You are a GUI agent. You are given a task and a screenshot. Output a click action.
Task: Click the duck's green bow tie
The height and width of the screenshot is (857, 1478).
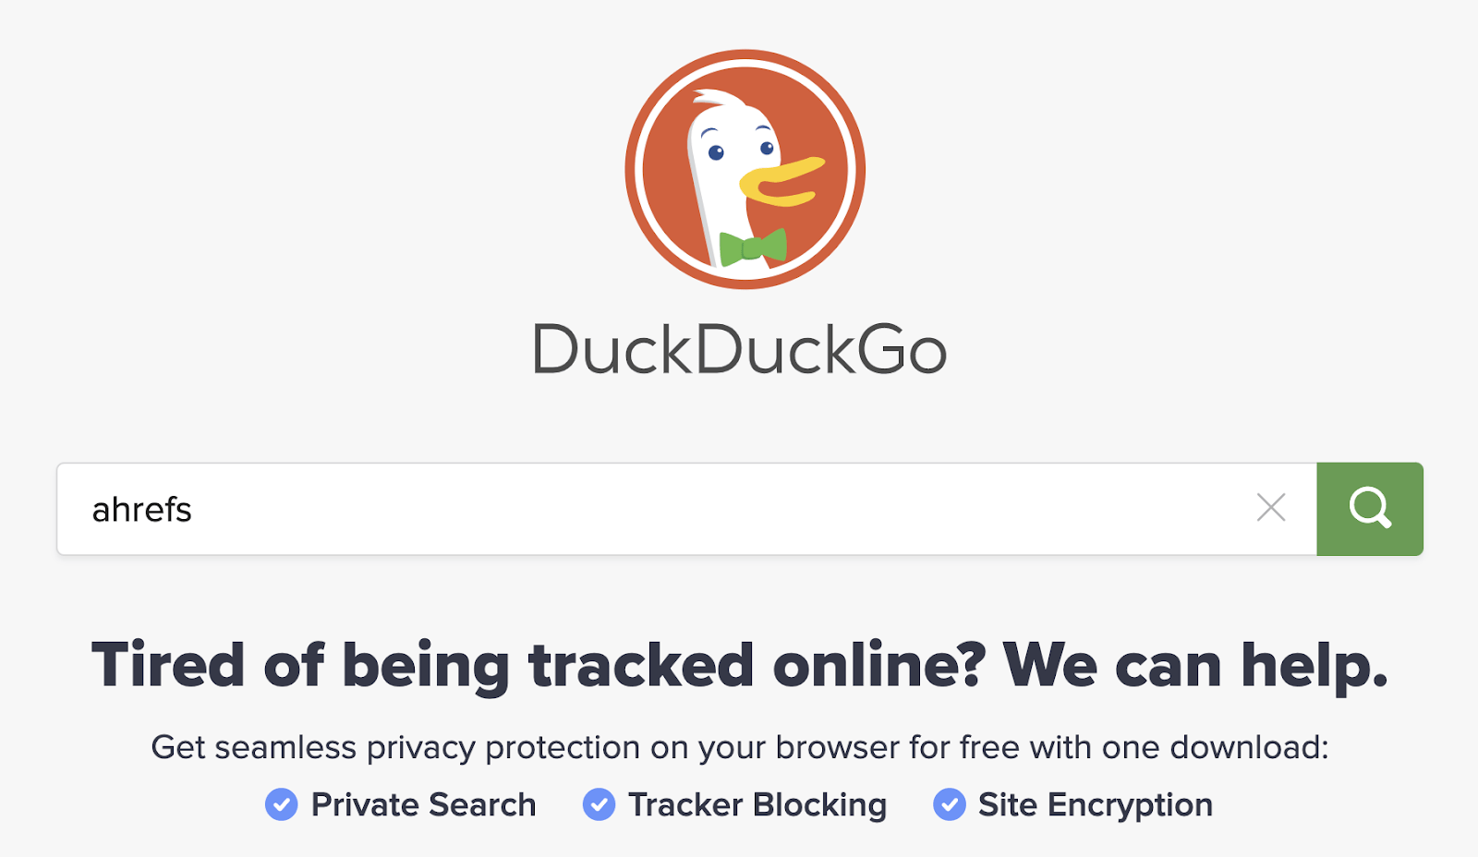[753, 247]
